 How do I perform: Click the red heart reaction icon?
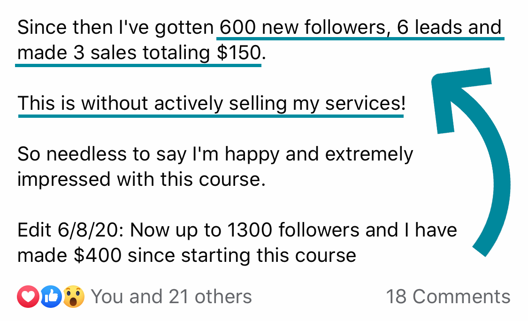point(26,296)
